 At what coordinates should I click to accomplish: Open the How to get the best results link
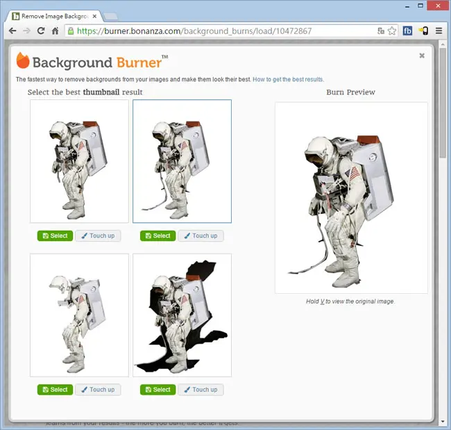click(x=288, y=79)
